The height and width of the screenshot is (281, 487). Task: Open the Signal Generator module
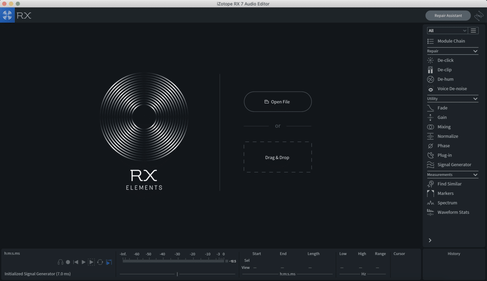(454, 165)
